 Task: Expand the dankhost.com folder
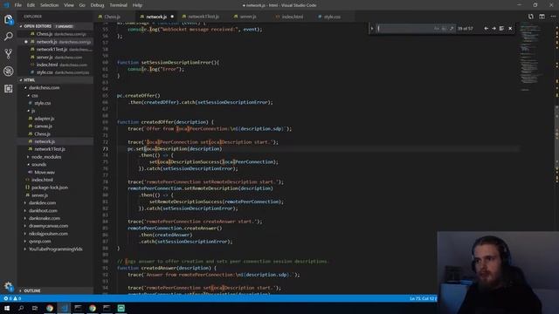click(x=43, y=210)
